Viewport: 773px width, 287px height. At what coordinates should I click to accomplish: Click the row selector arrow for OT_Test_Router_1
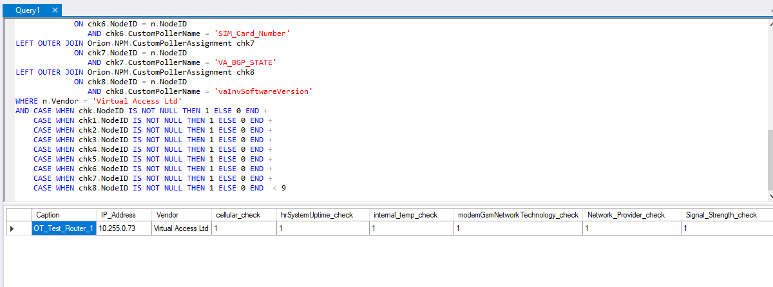click(18, 228)
